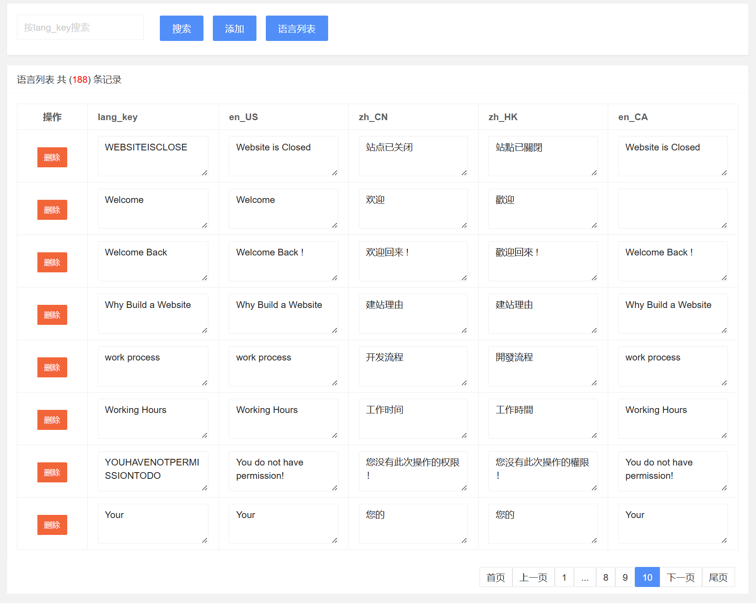Go to next page 下一页

coord(681,577)
